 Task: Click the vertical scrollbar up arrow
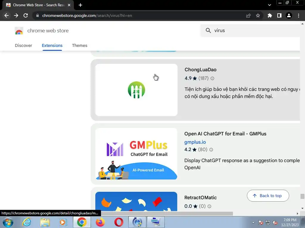point(302,24)
